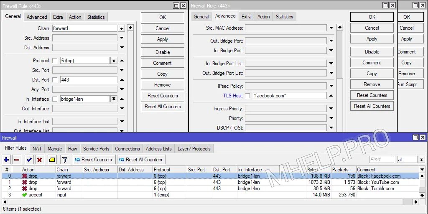Open Chain dropdown with forward value
428x214 pixels.
[122, 28]
